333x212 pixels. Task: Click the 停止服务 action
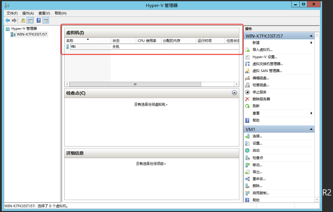point(259,92)
